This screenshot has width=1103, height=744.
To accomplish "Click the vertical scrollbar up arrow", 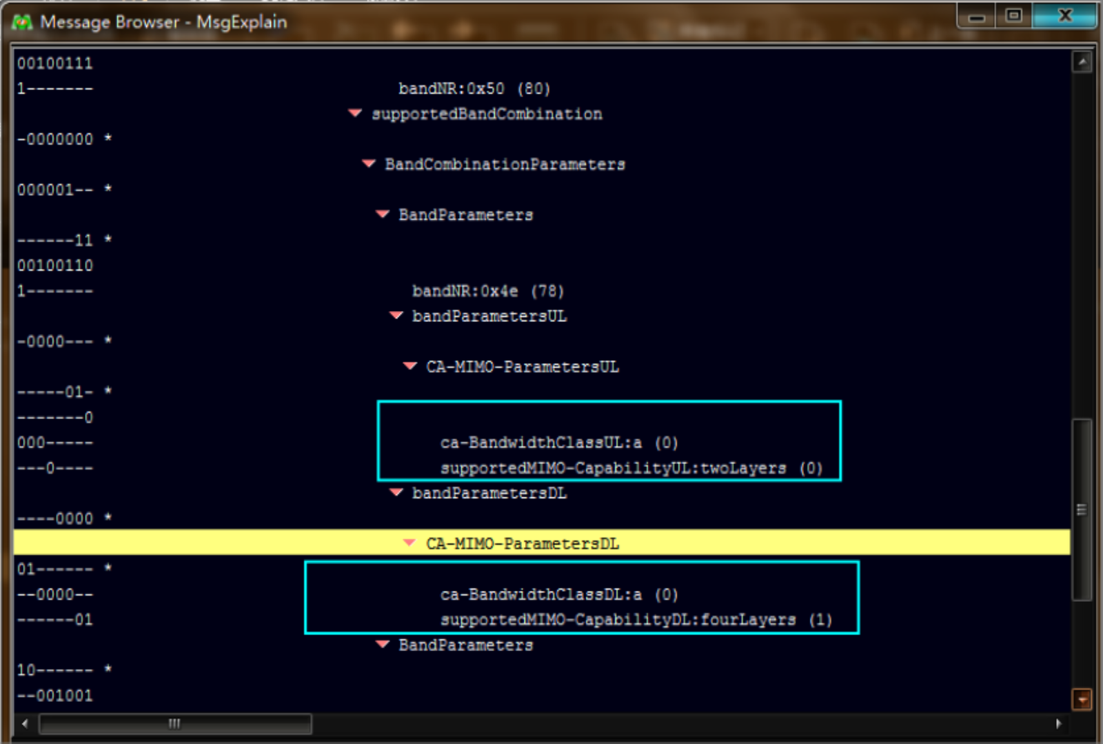I will (1082, 63).
